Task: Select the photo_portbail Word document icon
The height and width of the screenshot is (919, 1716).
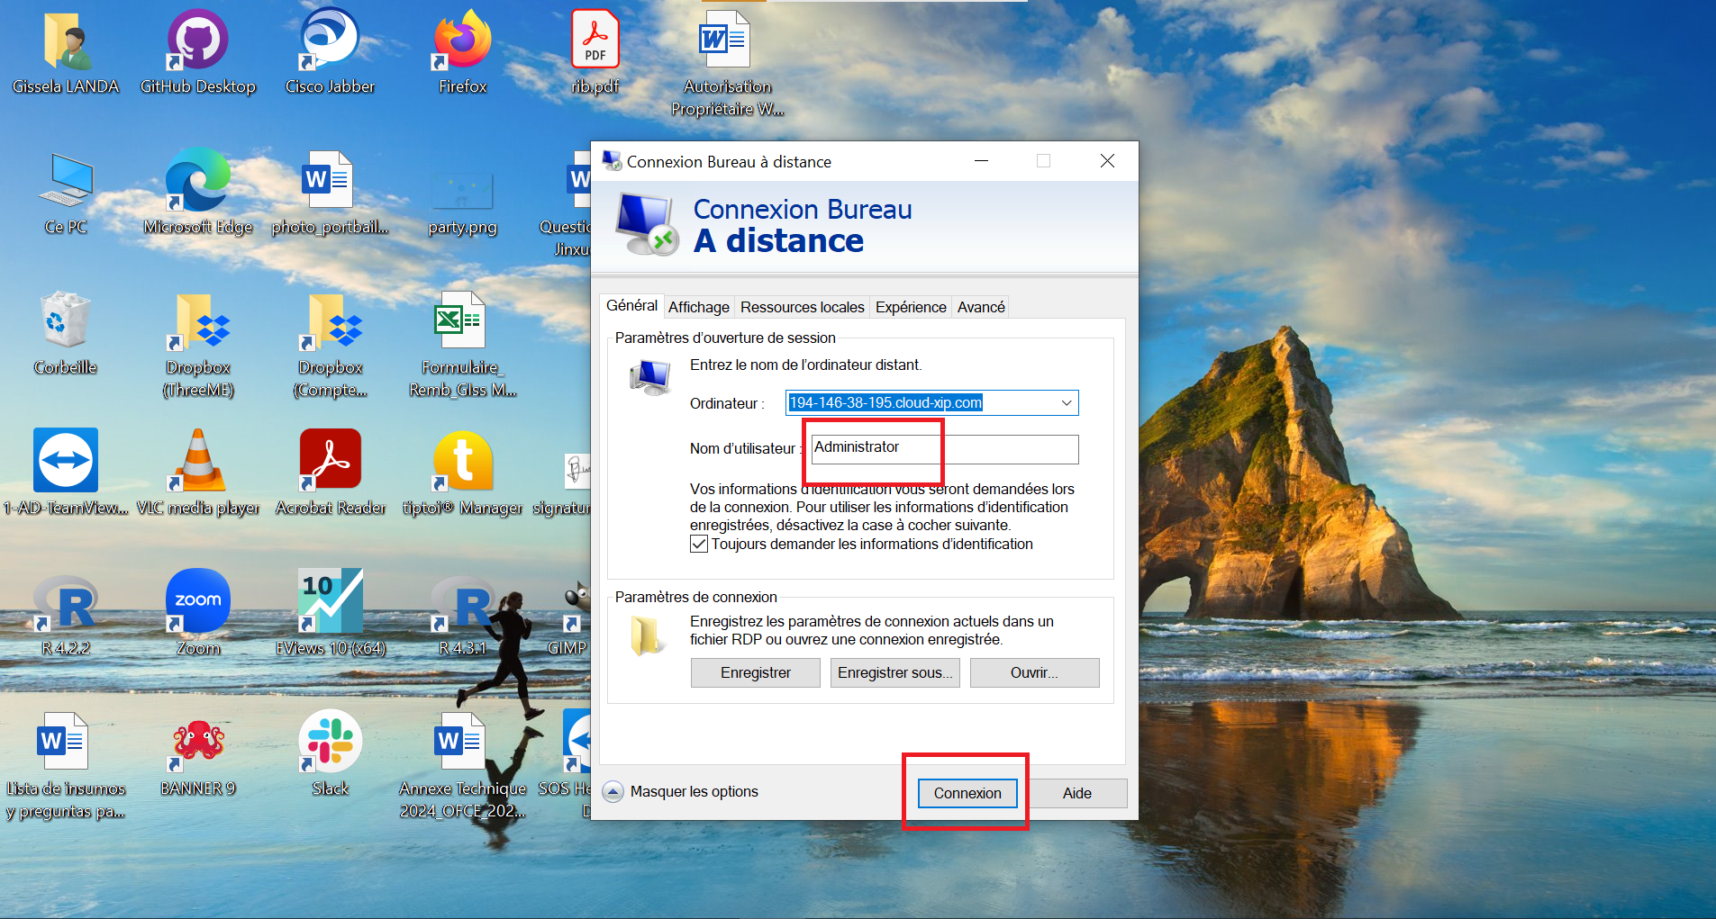Action: click(327, 180)
